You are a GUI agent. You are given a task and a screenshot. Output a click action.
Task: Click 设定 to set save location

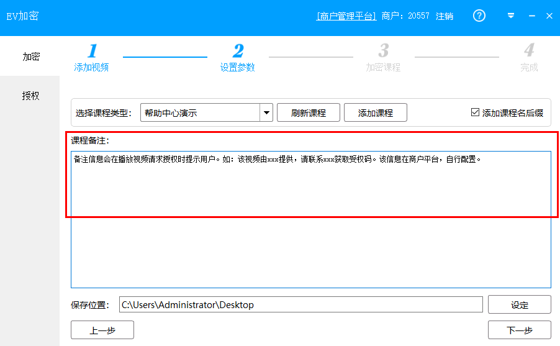(519, 305)
